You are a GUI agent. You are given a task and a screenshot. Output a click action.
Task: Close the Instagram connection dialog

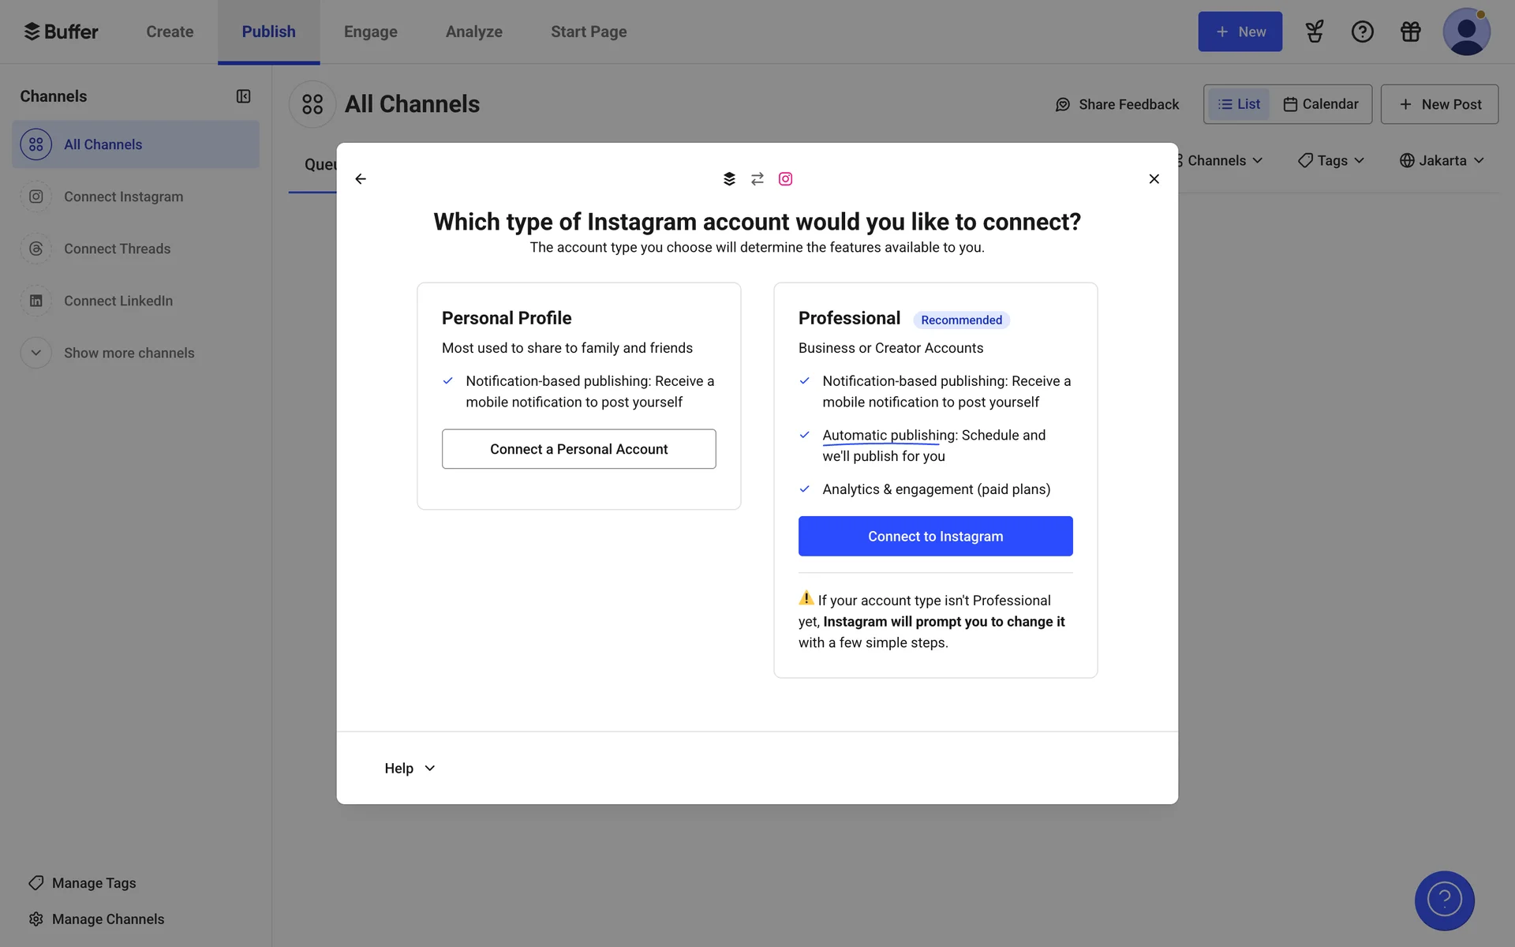[x=1154, y=179]
